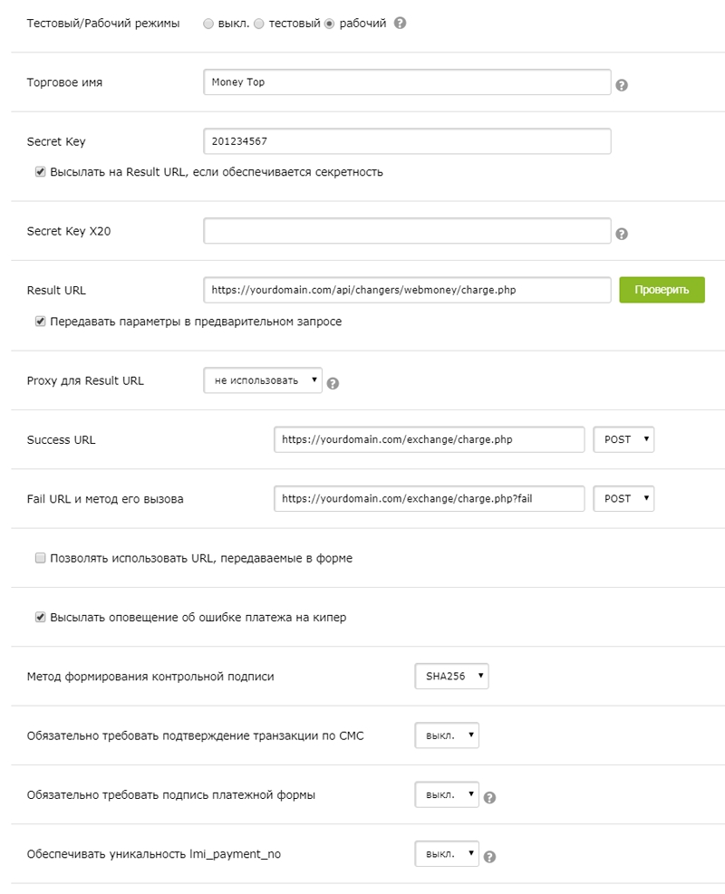Click the Result URL input field
The height and width of the screenshot is (894, 725).
407,290
